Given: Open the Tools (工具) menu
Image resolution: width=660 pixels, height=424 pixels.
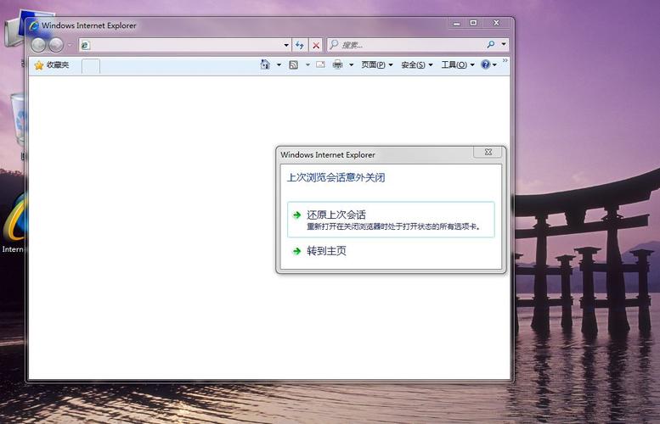Looking at the screenshot, I should point(458,64).
